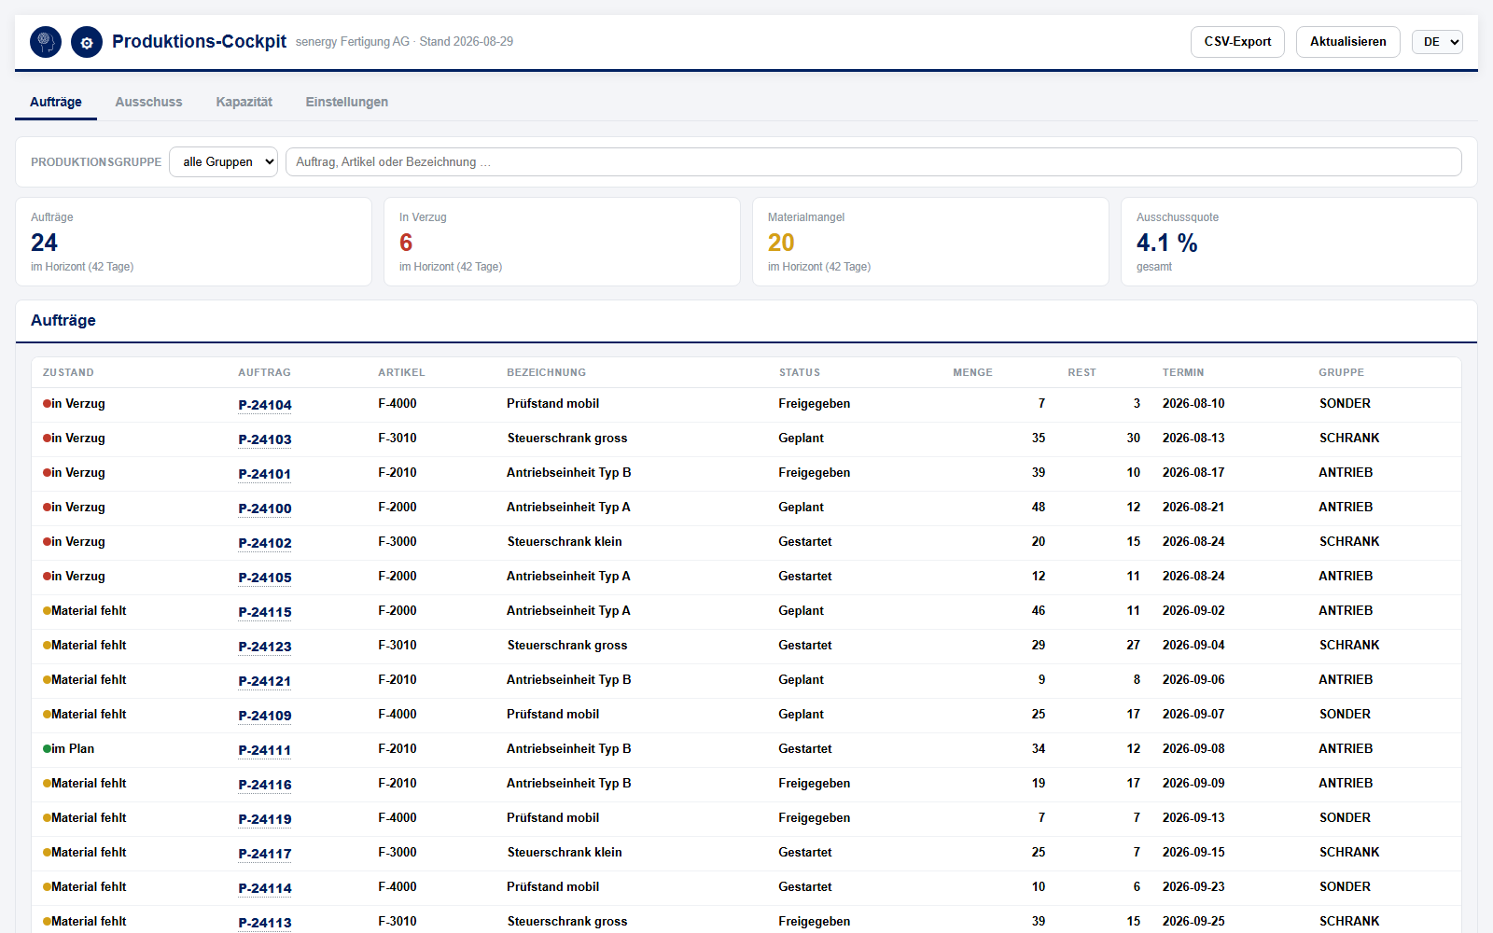Open order link P-24111
The image size is (1493, 933).
pos(265,750)
